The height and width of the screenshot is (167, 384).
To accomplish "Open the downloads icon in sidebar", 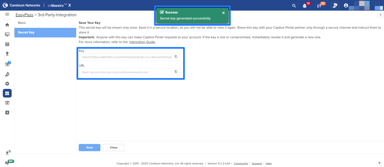I will click(7, 153).
